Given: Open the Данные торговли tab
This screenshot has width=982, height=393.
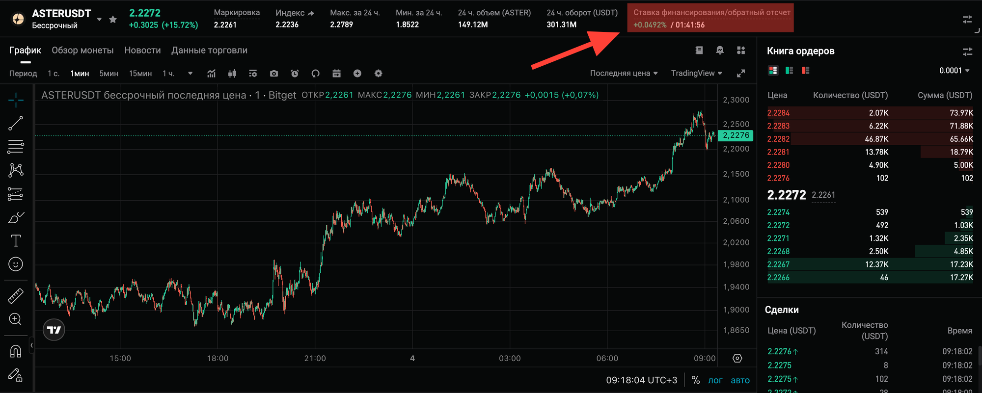Looking at the screenshot, I should 209,51.
